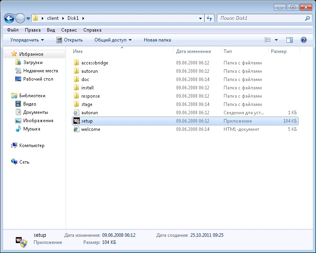Toggle the preview pane icon
The height and width of the screenshot is (253, 316).
[x=290, y=40]
